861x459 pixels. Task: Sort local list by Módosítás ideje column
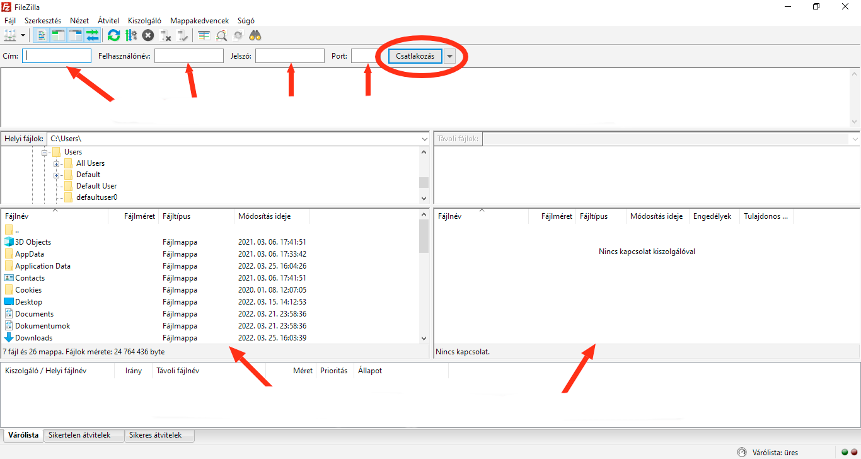point(272,216)
